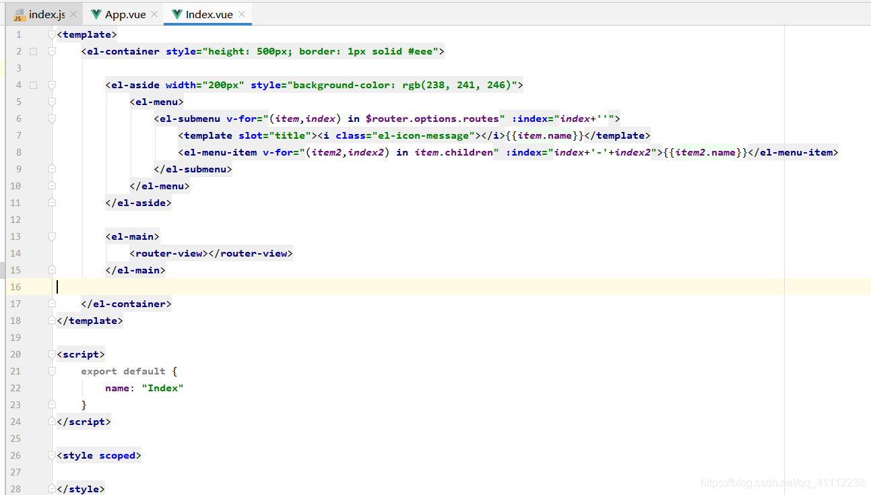The width and height of the screenshot is (871, 495).
Task: Click the 'scoped' attribute of style tag
Action: [117, 455]
